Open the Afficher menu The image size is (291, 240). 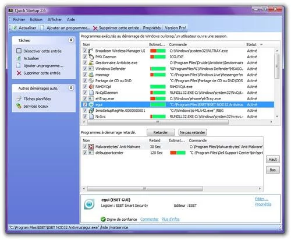[55, 19]
